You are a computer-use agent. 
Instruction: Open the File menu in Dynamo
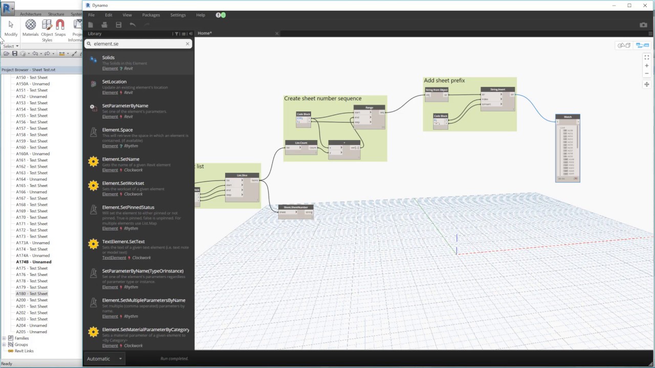click(91, 15)
